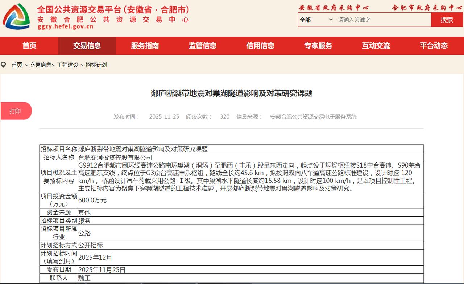Open the 专家服务 menu
Screen dimensions: 464x284
click(x=318, y=46)
